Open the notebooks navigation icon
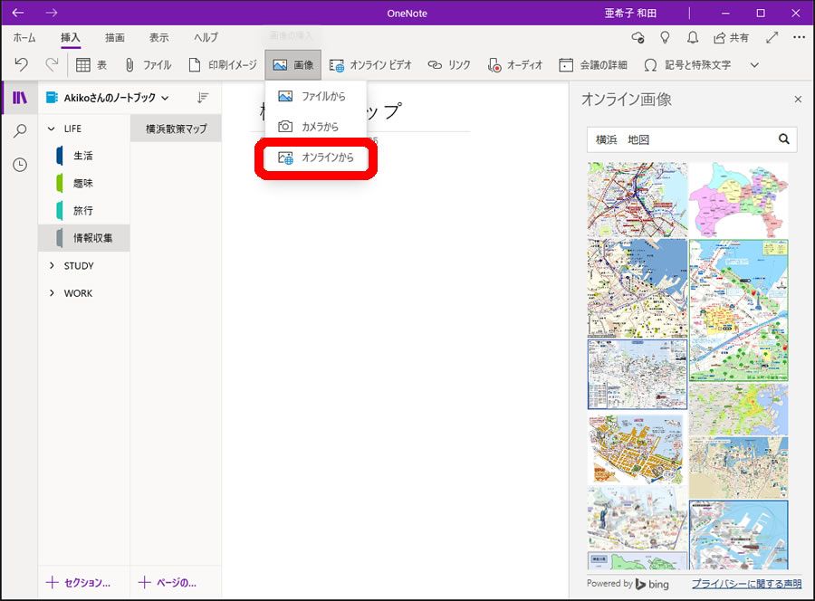The width and height of the screenshot is (815, 601). 19,98
